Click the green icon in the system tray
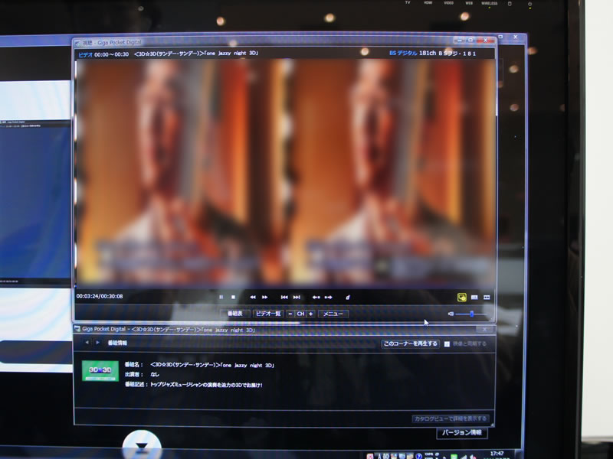The height and width of the screenshot is (459, 613). click(454, 456)
